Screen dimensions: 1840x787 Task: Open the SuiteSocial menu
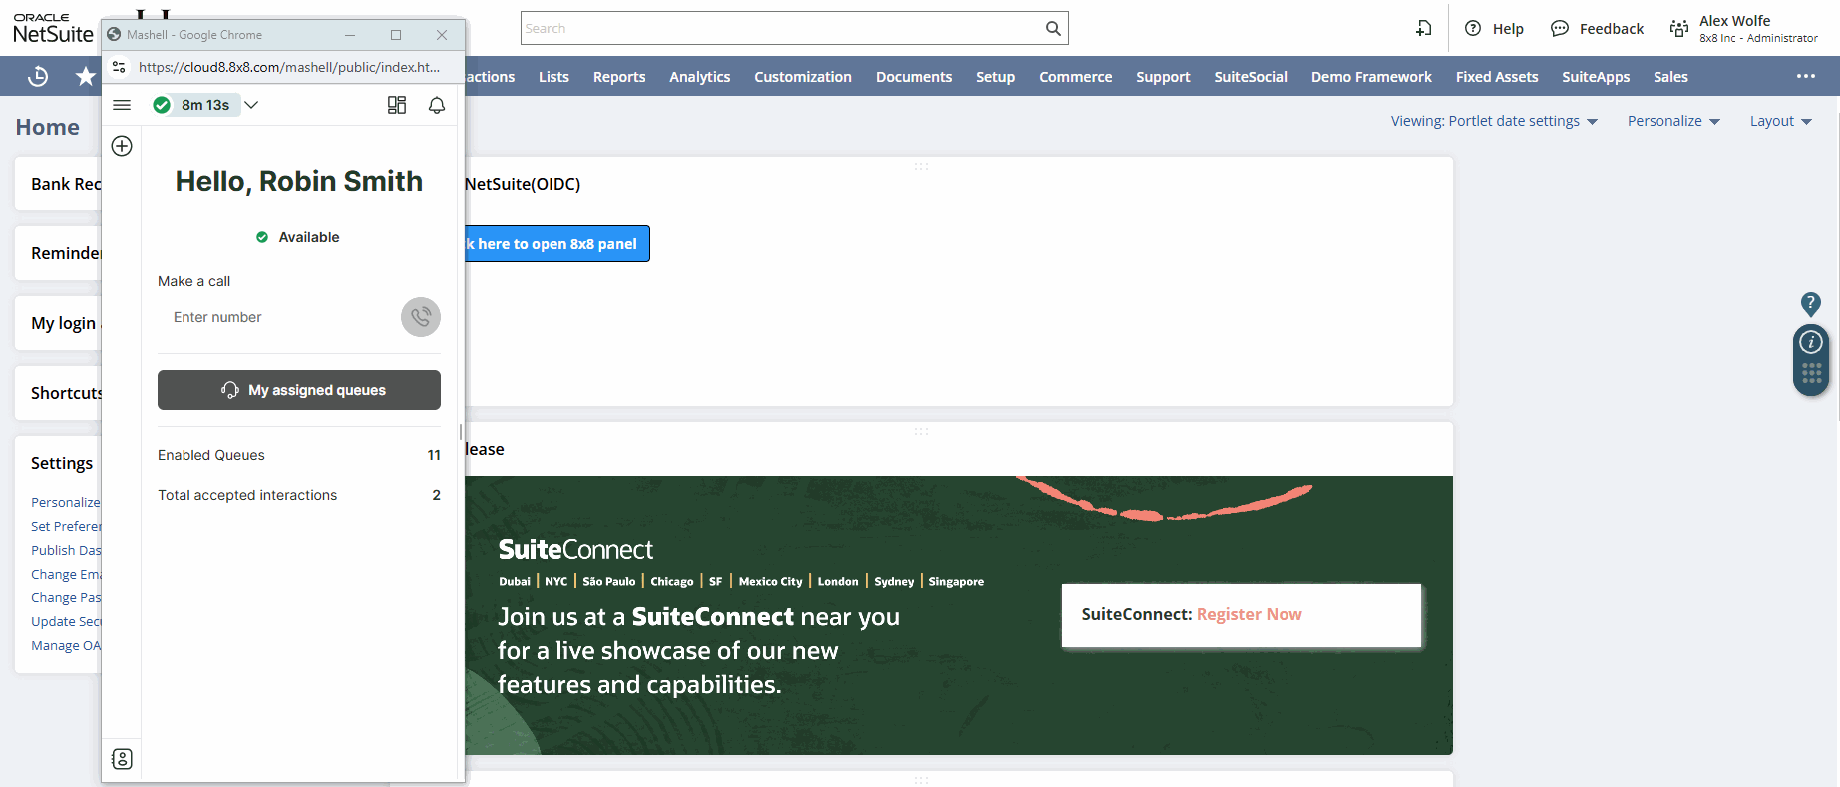point(1251,77)
